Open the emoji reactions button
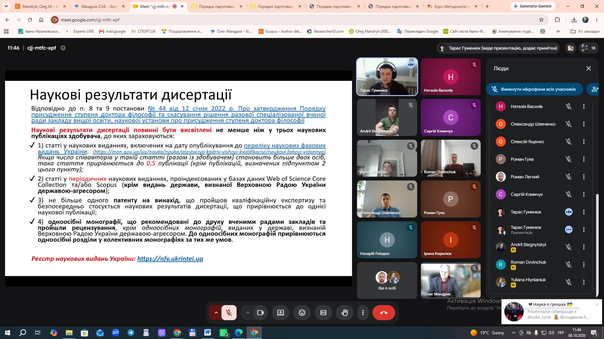The height and width of the screenshot is (339, 604). point(302,313)
